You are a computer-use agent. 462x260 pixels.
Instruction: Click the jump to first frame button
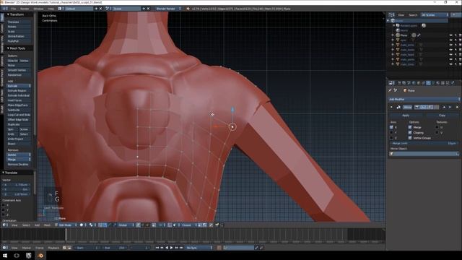[157, 248]
